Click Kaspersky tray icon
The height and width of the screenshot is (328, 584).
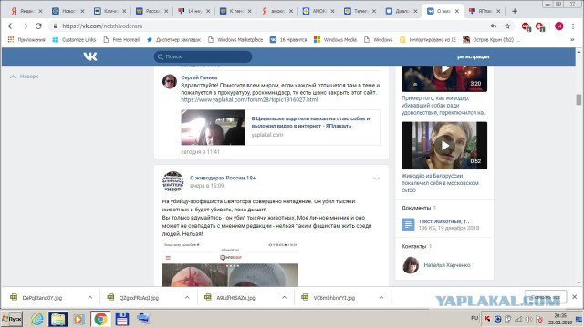pos(487,319)
